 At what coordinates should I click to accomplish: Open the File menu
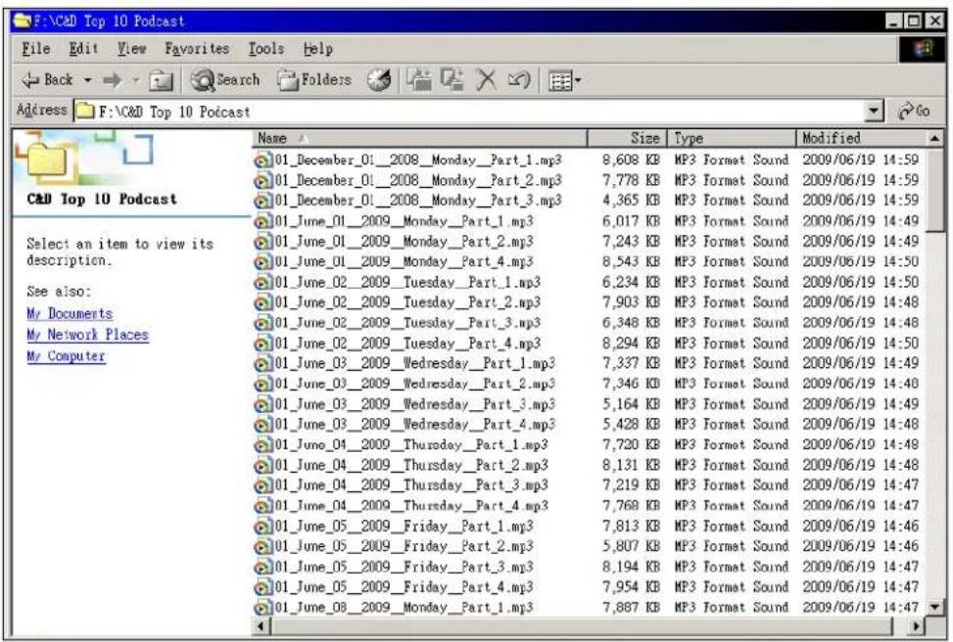(36, 49)
